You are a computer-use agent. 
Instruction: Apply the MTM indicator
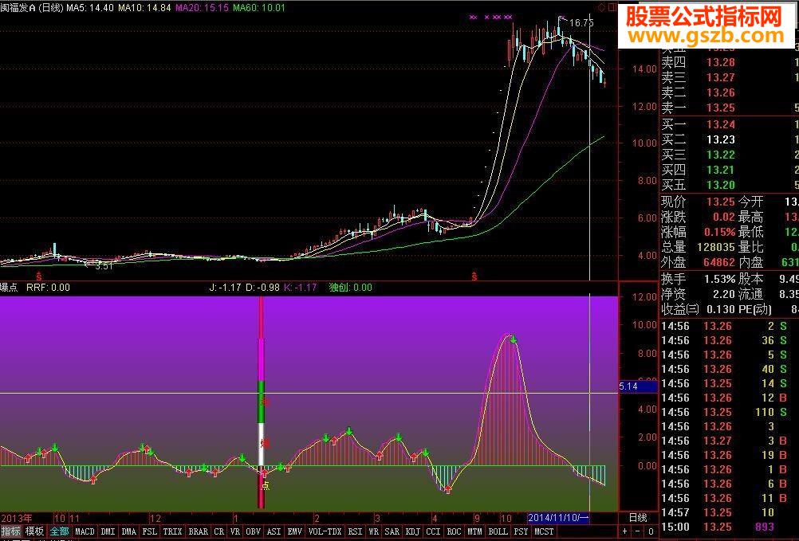click(x=474, y=531)
